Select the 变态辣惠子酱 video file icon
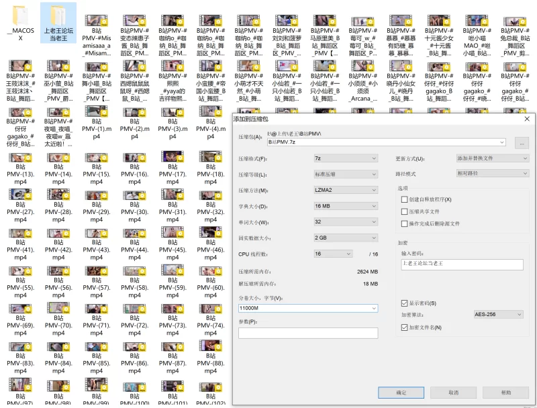This screenshot has width=537, height=408. point(134,21)
